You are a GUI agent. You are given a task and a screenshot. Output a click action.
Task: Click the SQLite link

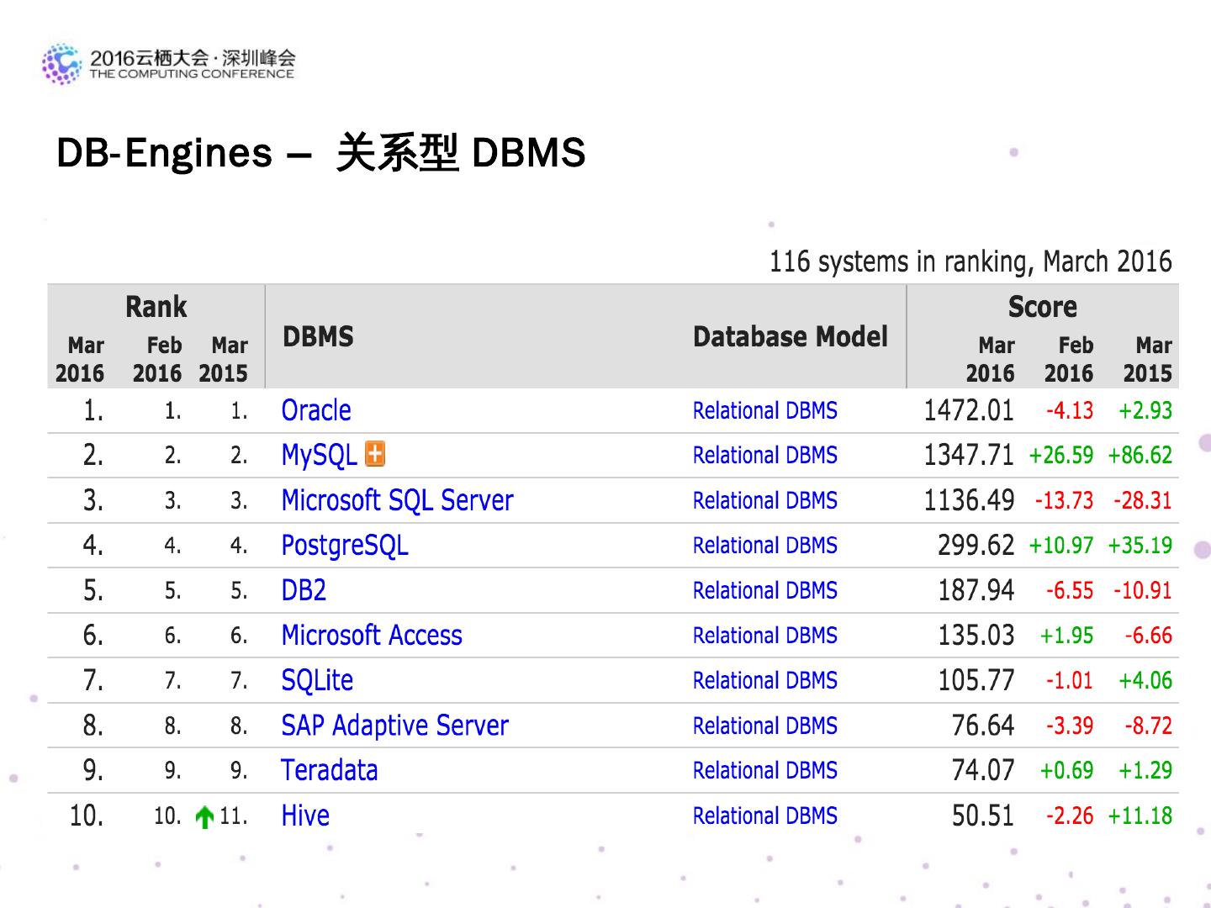(317, 680)
